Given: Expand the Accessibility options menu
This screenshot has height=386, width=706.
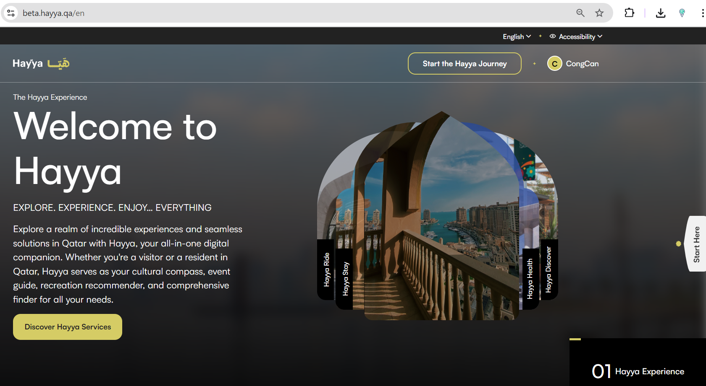Looking at the screenshot, I should [x=580, y=36].
